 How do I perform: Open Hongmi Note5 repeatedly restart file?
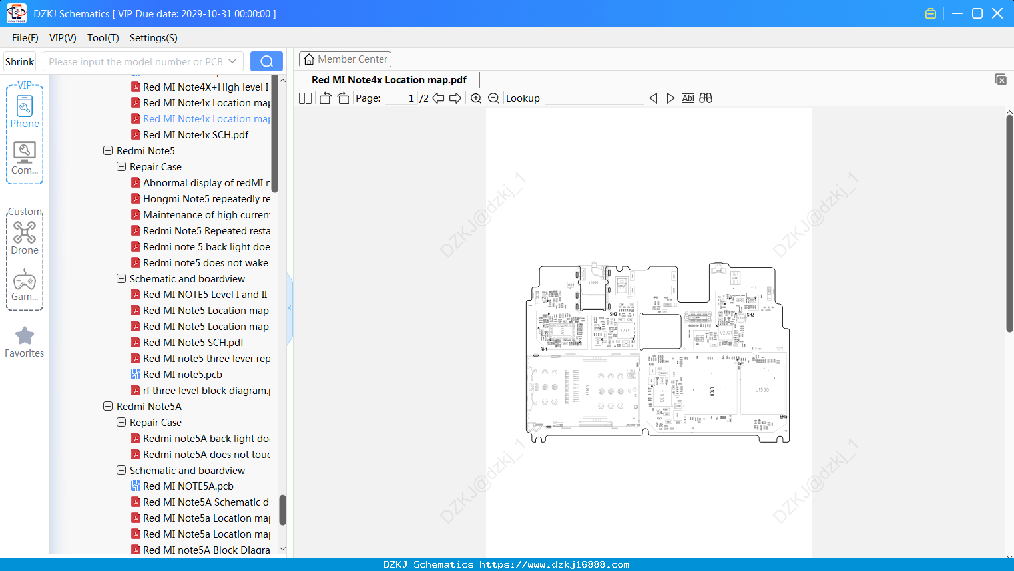pos(200,199)
